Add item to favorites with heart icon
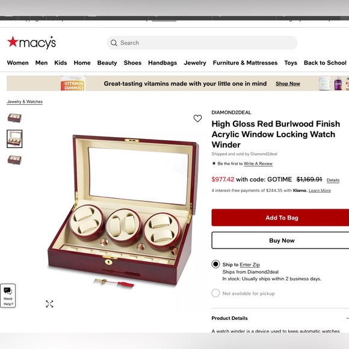Viewport: 349px width, 349px height. pos(197,119)
